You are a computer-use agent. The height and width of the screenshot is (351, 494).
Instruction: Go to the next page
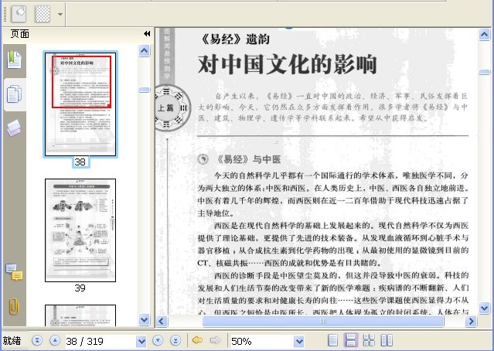click(x=158, y=341)
